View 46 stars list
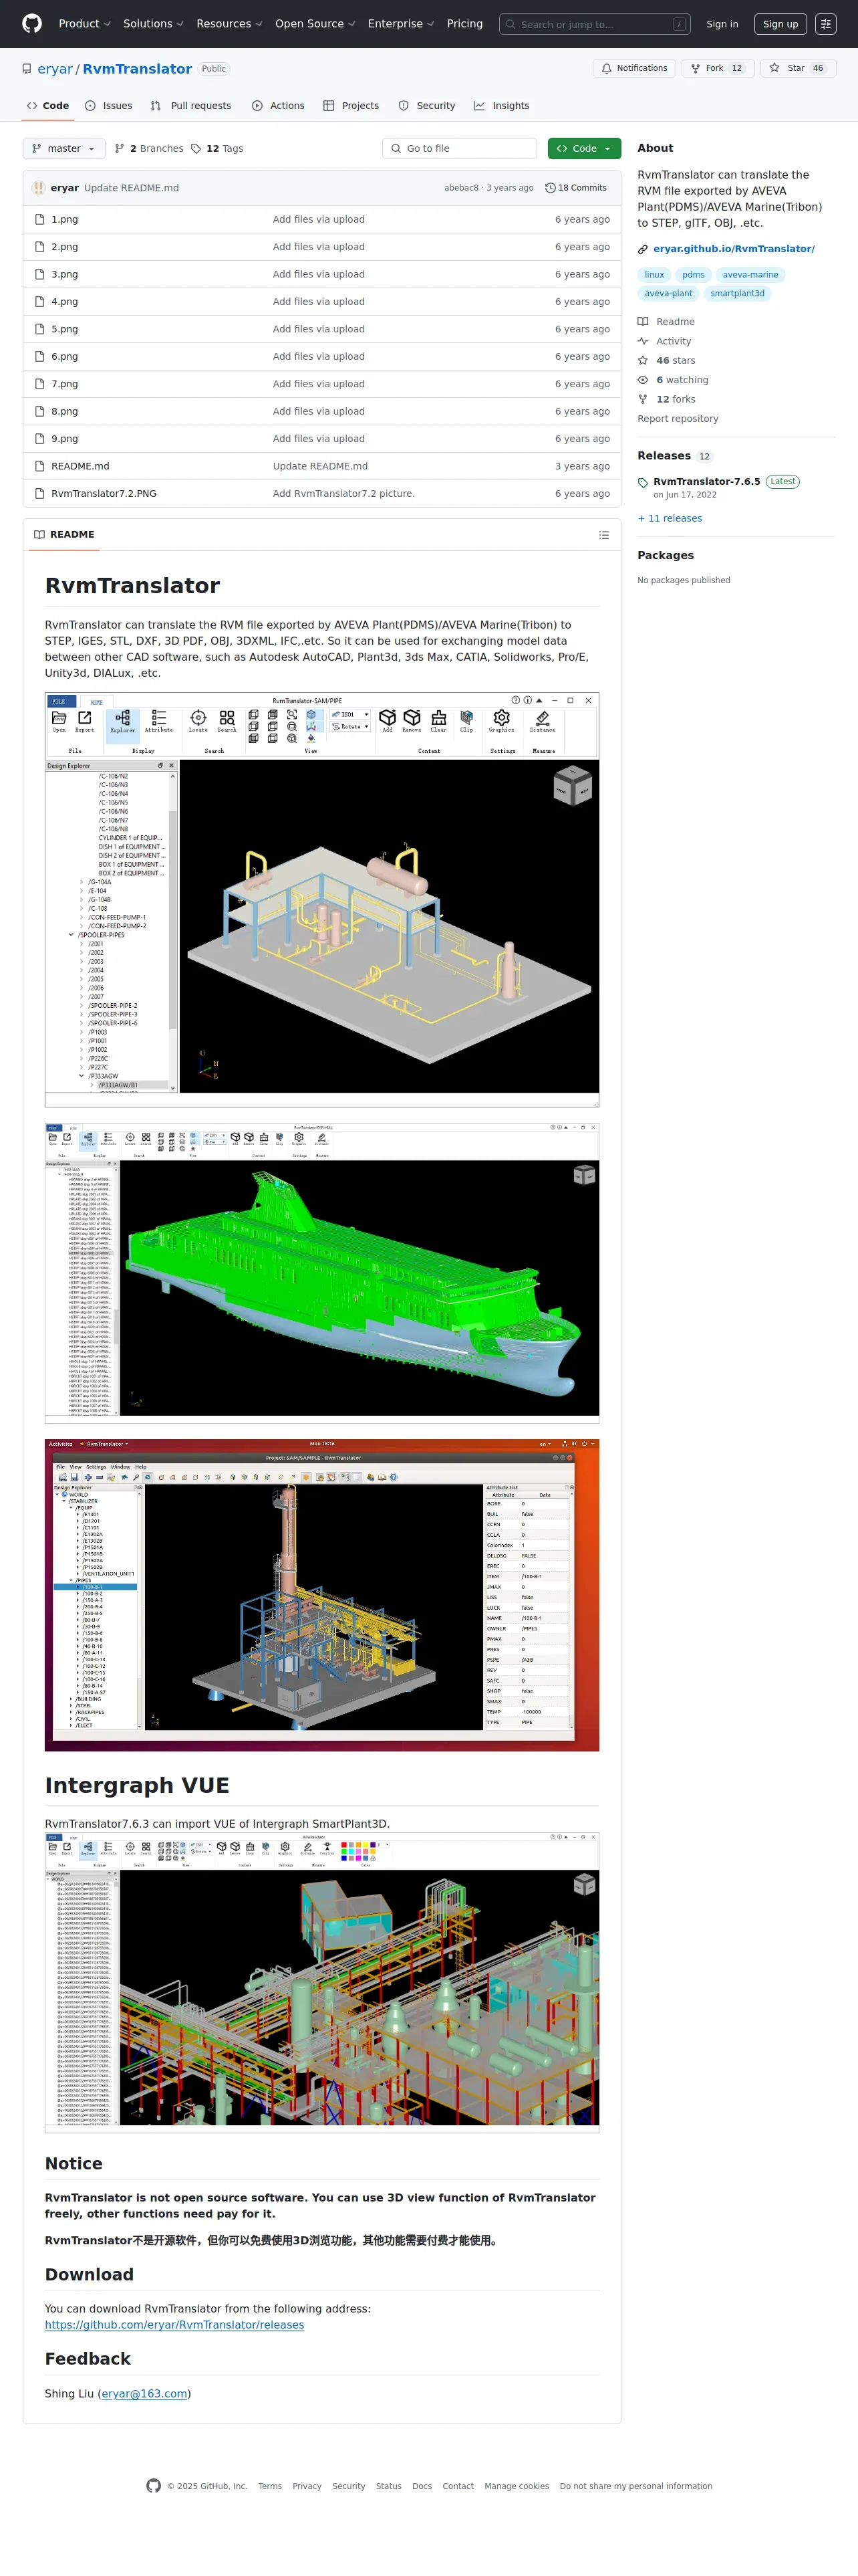Image resolution: width=858 pixels, height=2576 pixels. (x=666, y=361)
